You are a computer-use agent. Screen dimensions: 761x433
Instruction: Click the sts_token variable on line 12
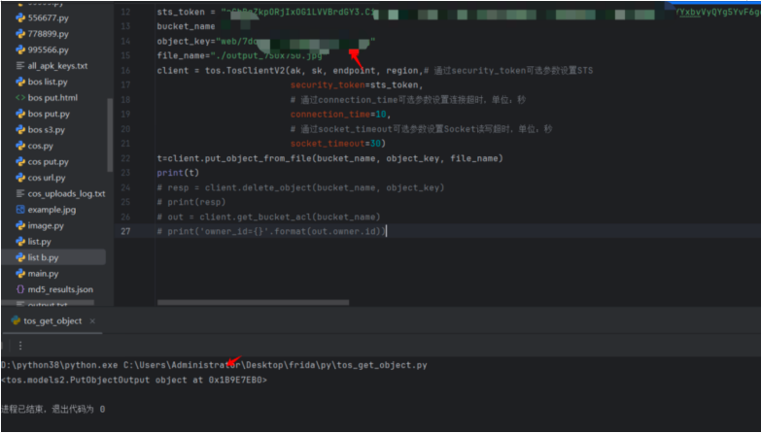181,12
